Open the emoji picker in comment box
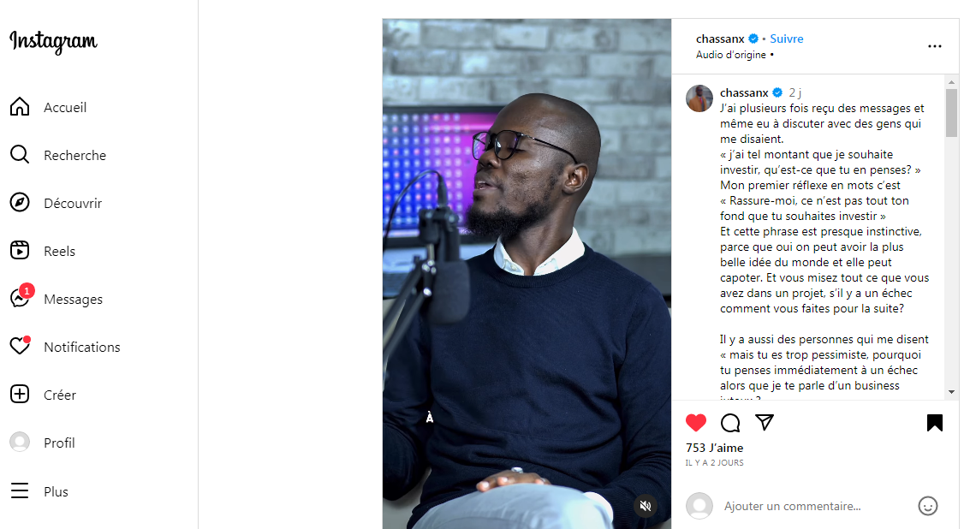This screenshot has width=970, height=529. pos(927,506)
